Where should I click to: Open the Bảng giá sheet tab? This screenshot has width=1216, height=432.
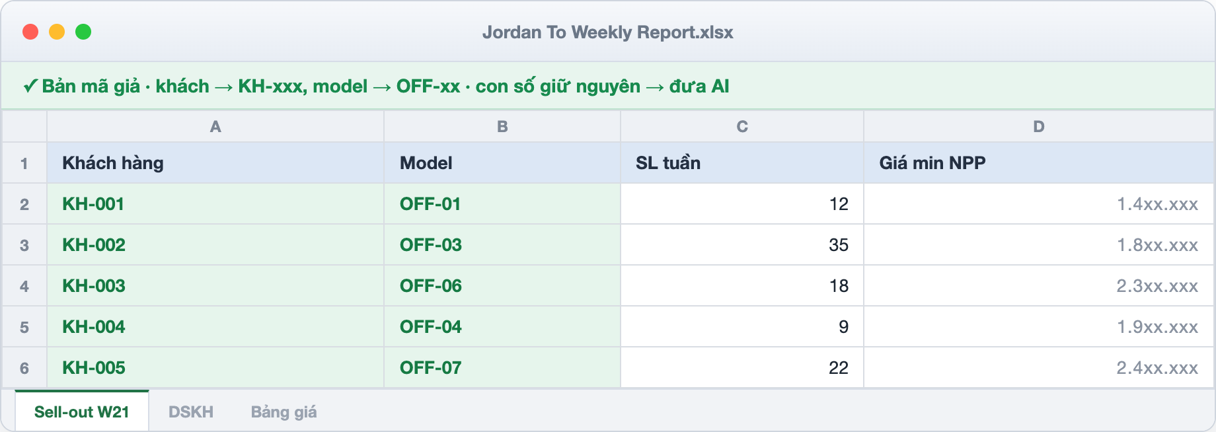(284, 412)
